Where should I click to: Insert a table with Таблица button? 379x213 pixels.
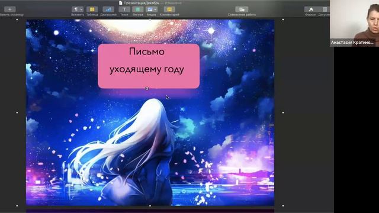(x=92, y=9)
